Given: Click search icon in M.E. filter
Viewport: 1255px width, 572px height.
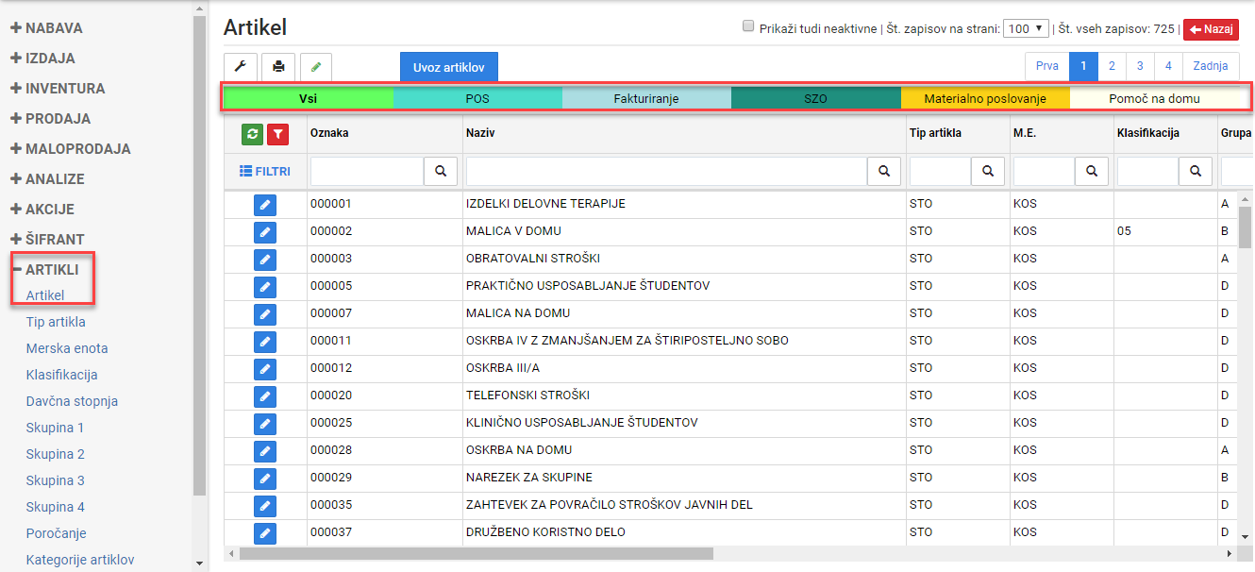Looking at the screenshot, I should click(1092, 171).
